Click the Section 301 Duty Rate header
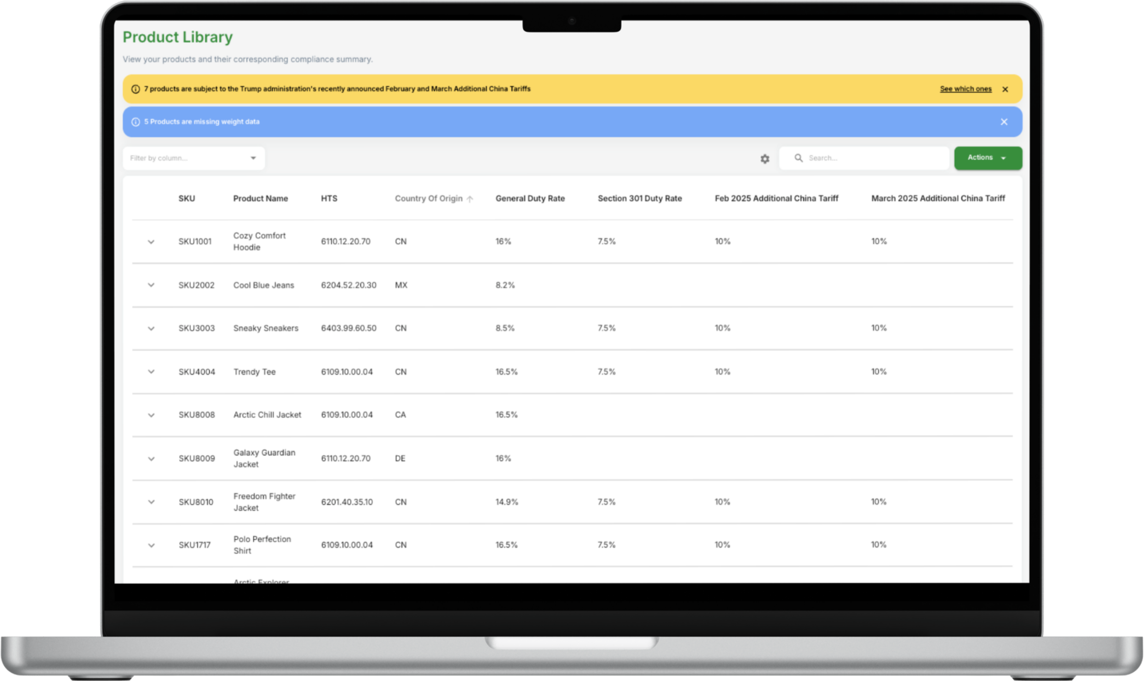 (640, 198)
